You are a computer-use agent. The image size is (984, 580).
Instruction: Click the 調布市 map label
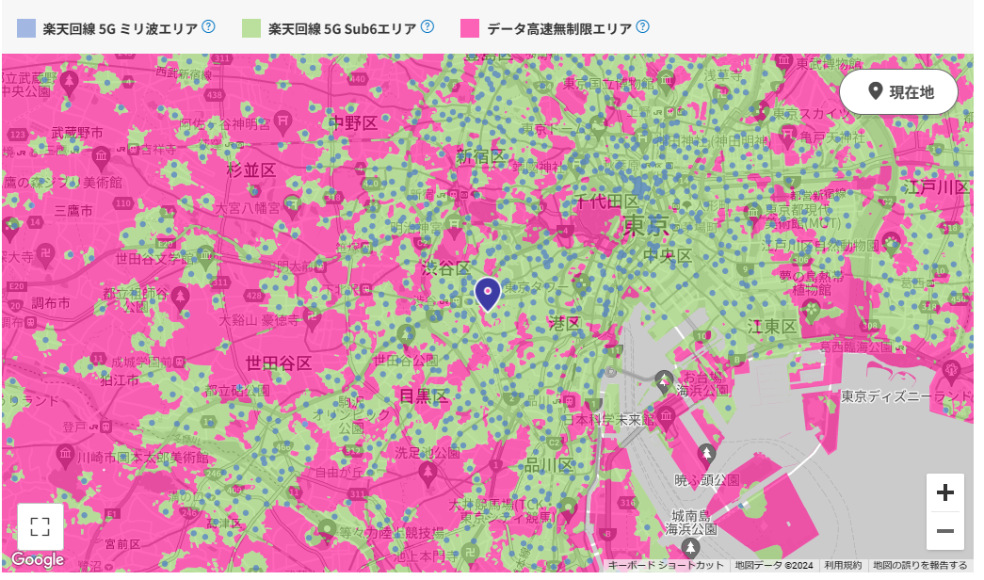(x=51, y=303)
